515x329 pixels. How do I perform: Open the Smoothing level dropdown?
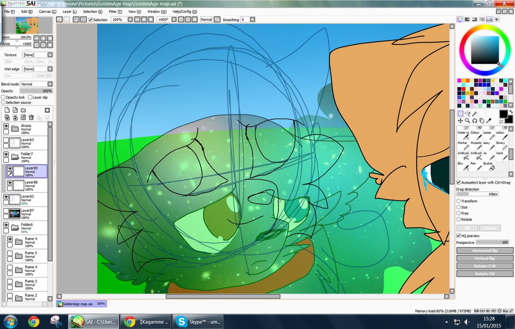click(252, 19)
